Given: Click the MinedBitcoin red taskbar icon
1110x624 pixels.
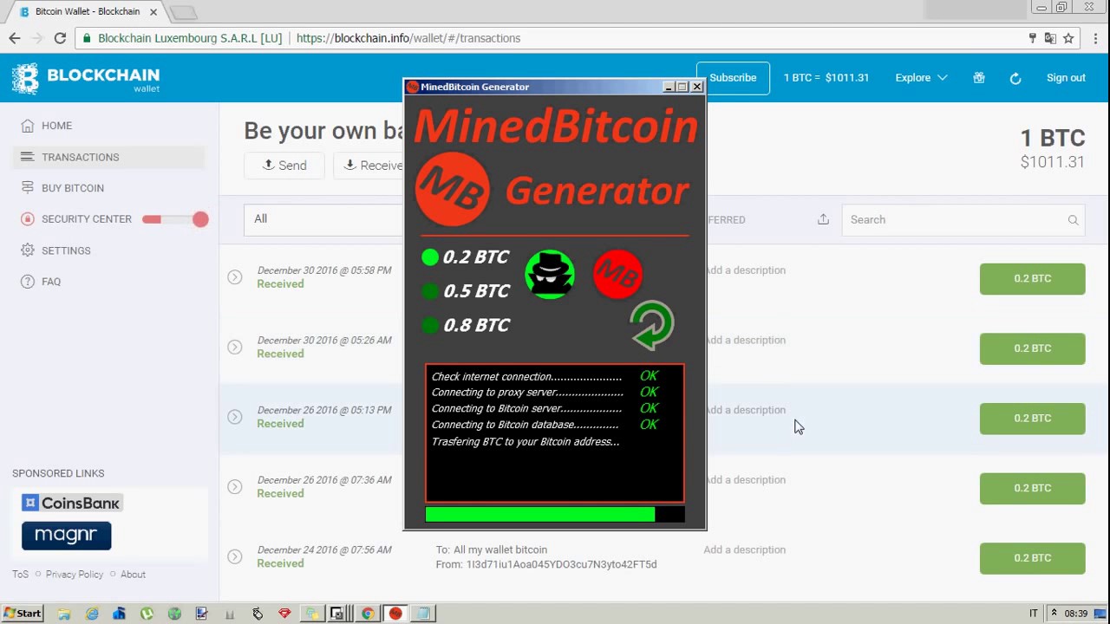Looking at the screenshot, I should [395, 614].
